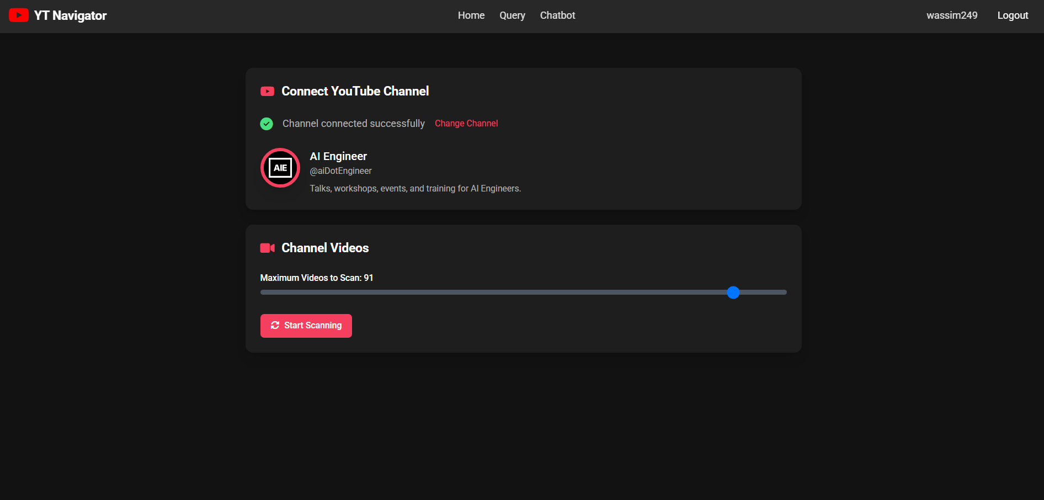Click the channel description about talks and workshops
Image resolution: width=1044 pixels, height=500 pixels.
tap(415, 189)
